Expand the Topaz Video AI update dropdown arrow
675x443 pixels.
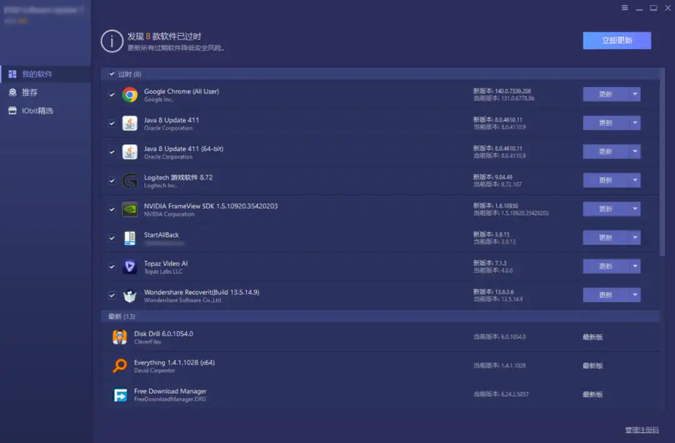(635, 266)
